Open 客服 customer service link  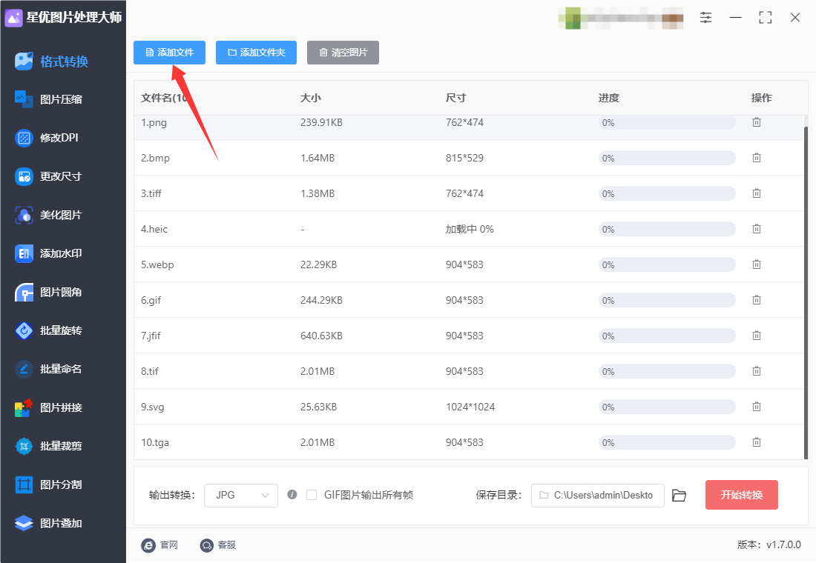tap(218, 544)
